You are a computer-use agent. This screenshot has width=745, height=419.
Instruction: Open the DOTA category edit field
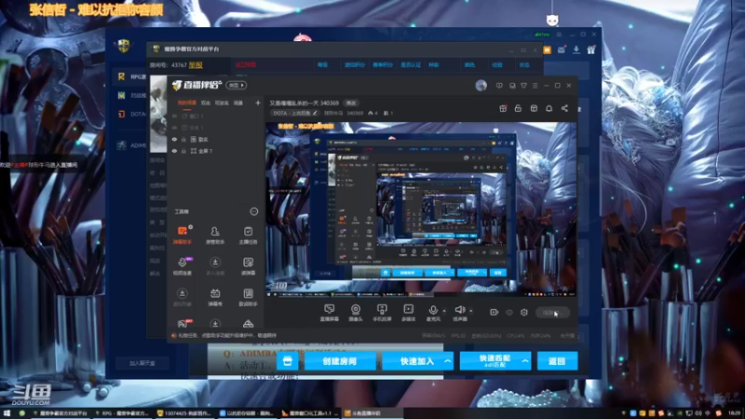(x=295, y=113)
